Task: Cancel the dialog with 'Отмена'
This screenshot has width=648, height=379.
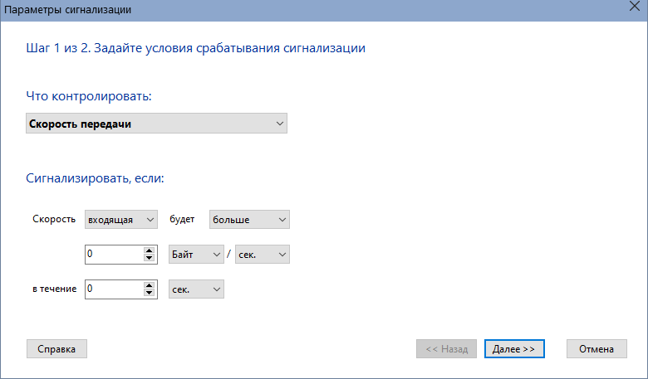Action: (x=596, y=349)
